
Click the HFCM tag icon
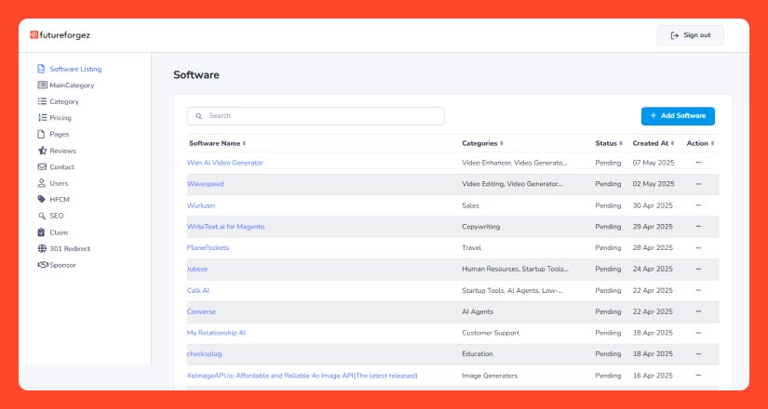click(42, 200)
